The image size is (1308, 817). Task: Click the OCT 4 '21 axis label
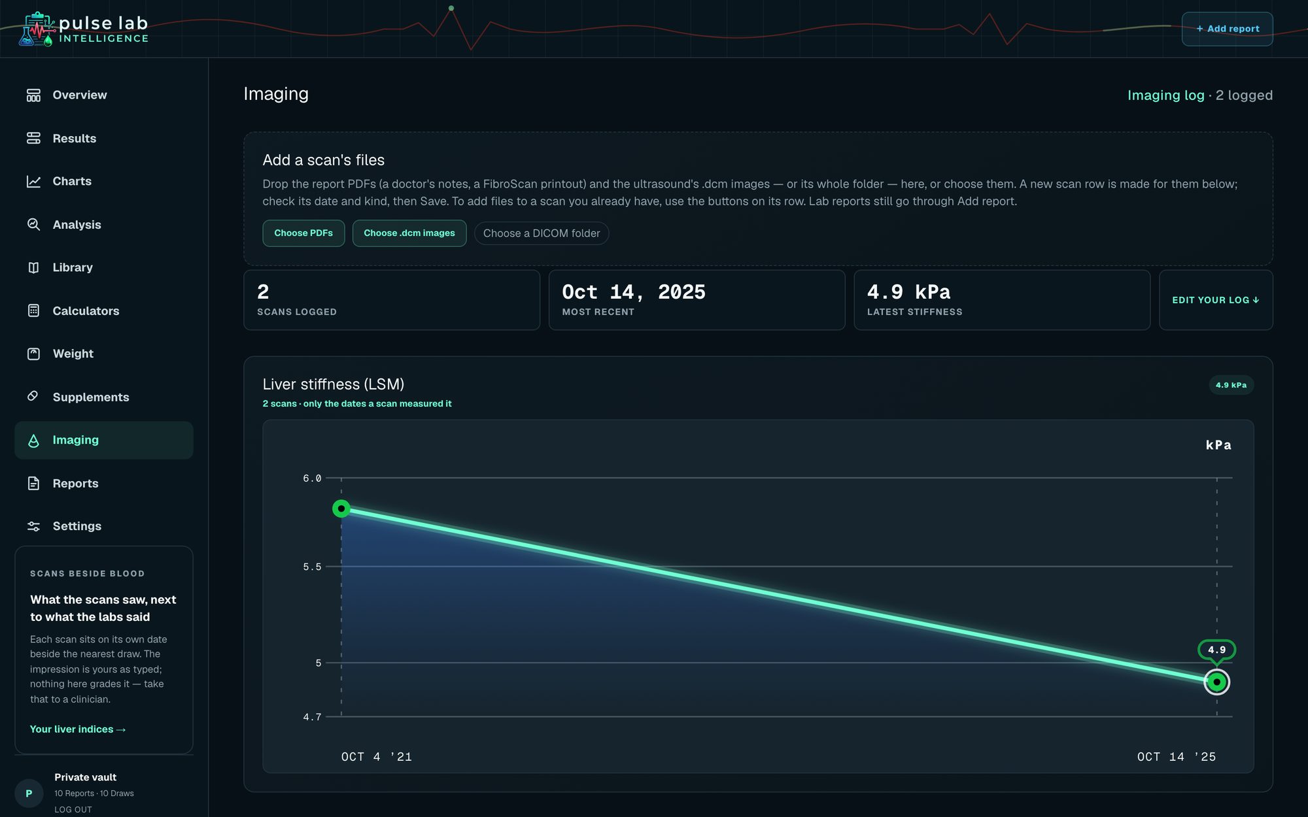click(377, 757)
